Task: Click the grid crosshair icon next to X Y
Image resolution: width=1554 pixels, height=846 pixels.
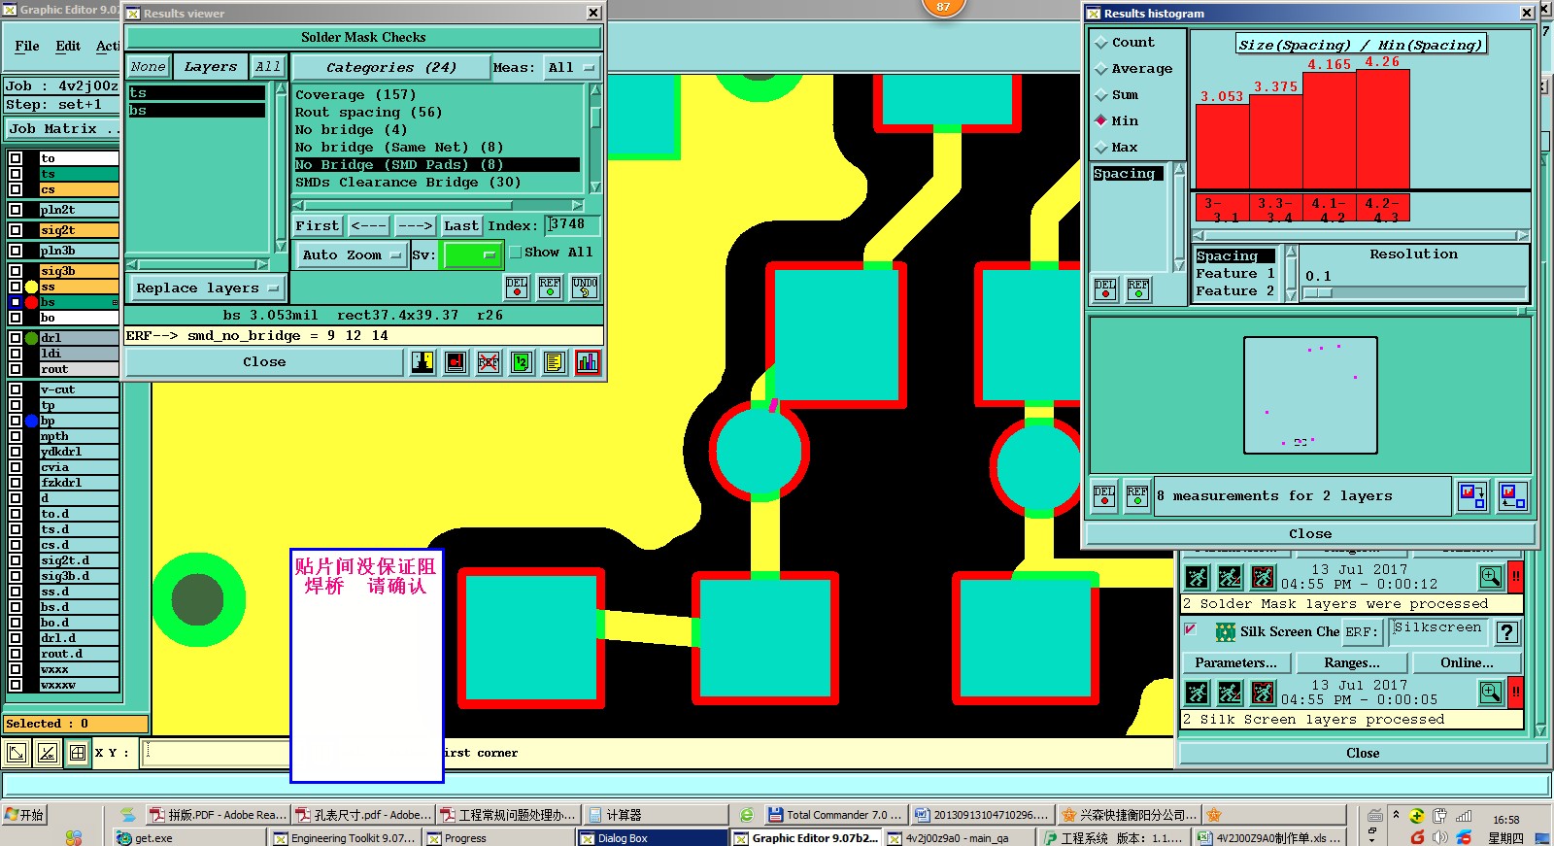Action: (78, 753)
